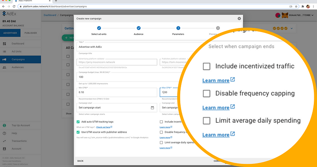This screenshot has width=317, height=167.
Task: Click the Min CPM field
Action: point(116,92)
